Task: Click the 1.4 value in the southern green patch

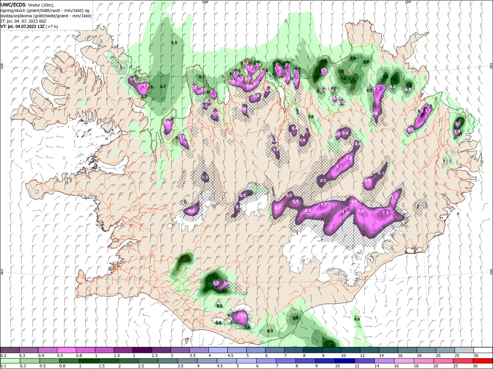Action: pyautogui.click(x=211, y=276)
